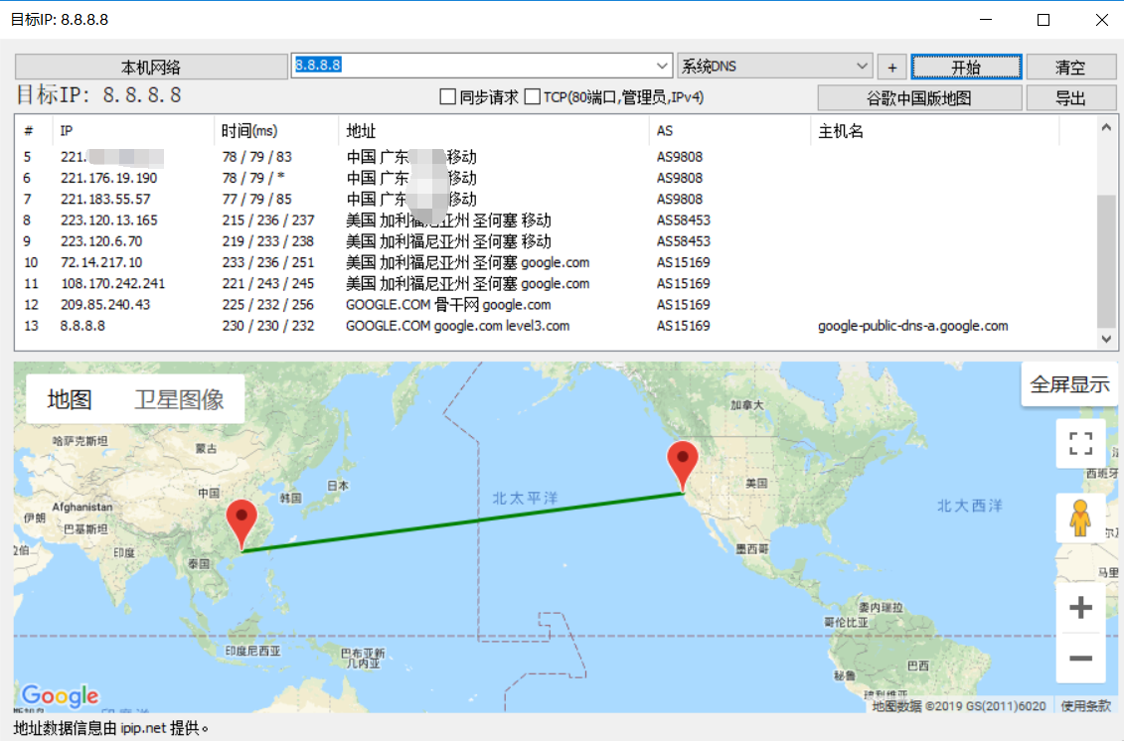The height and width of the screenshot is (741, 1124).
Task: Open the target IP address dropdown arrow
Action: point(662,66)
